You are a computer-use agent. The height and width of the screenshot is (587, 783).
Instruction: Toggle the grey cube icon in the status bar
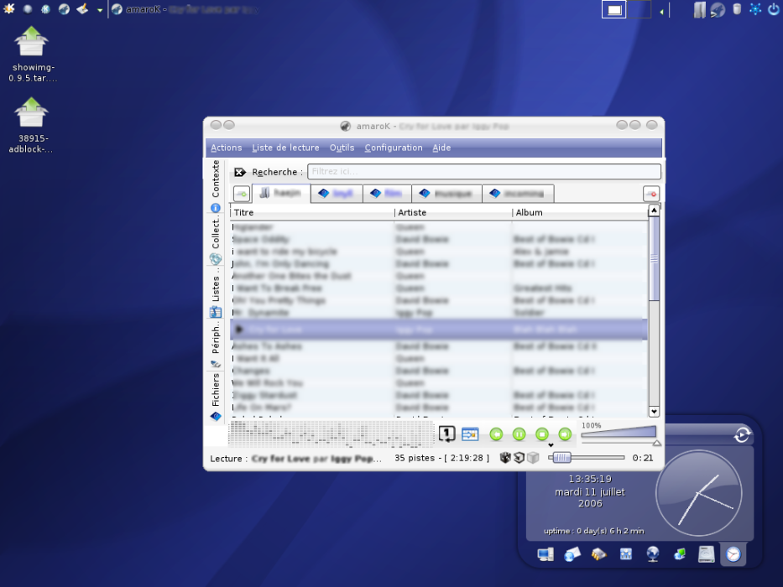click(533, 458)
